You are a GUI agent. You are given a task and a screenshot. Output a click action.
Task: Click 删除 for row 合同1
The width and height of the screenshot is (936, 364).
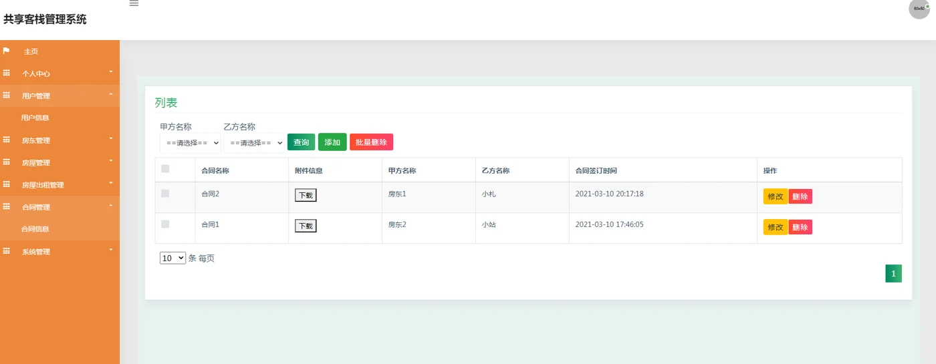pos(800,227)
